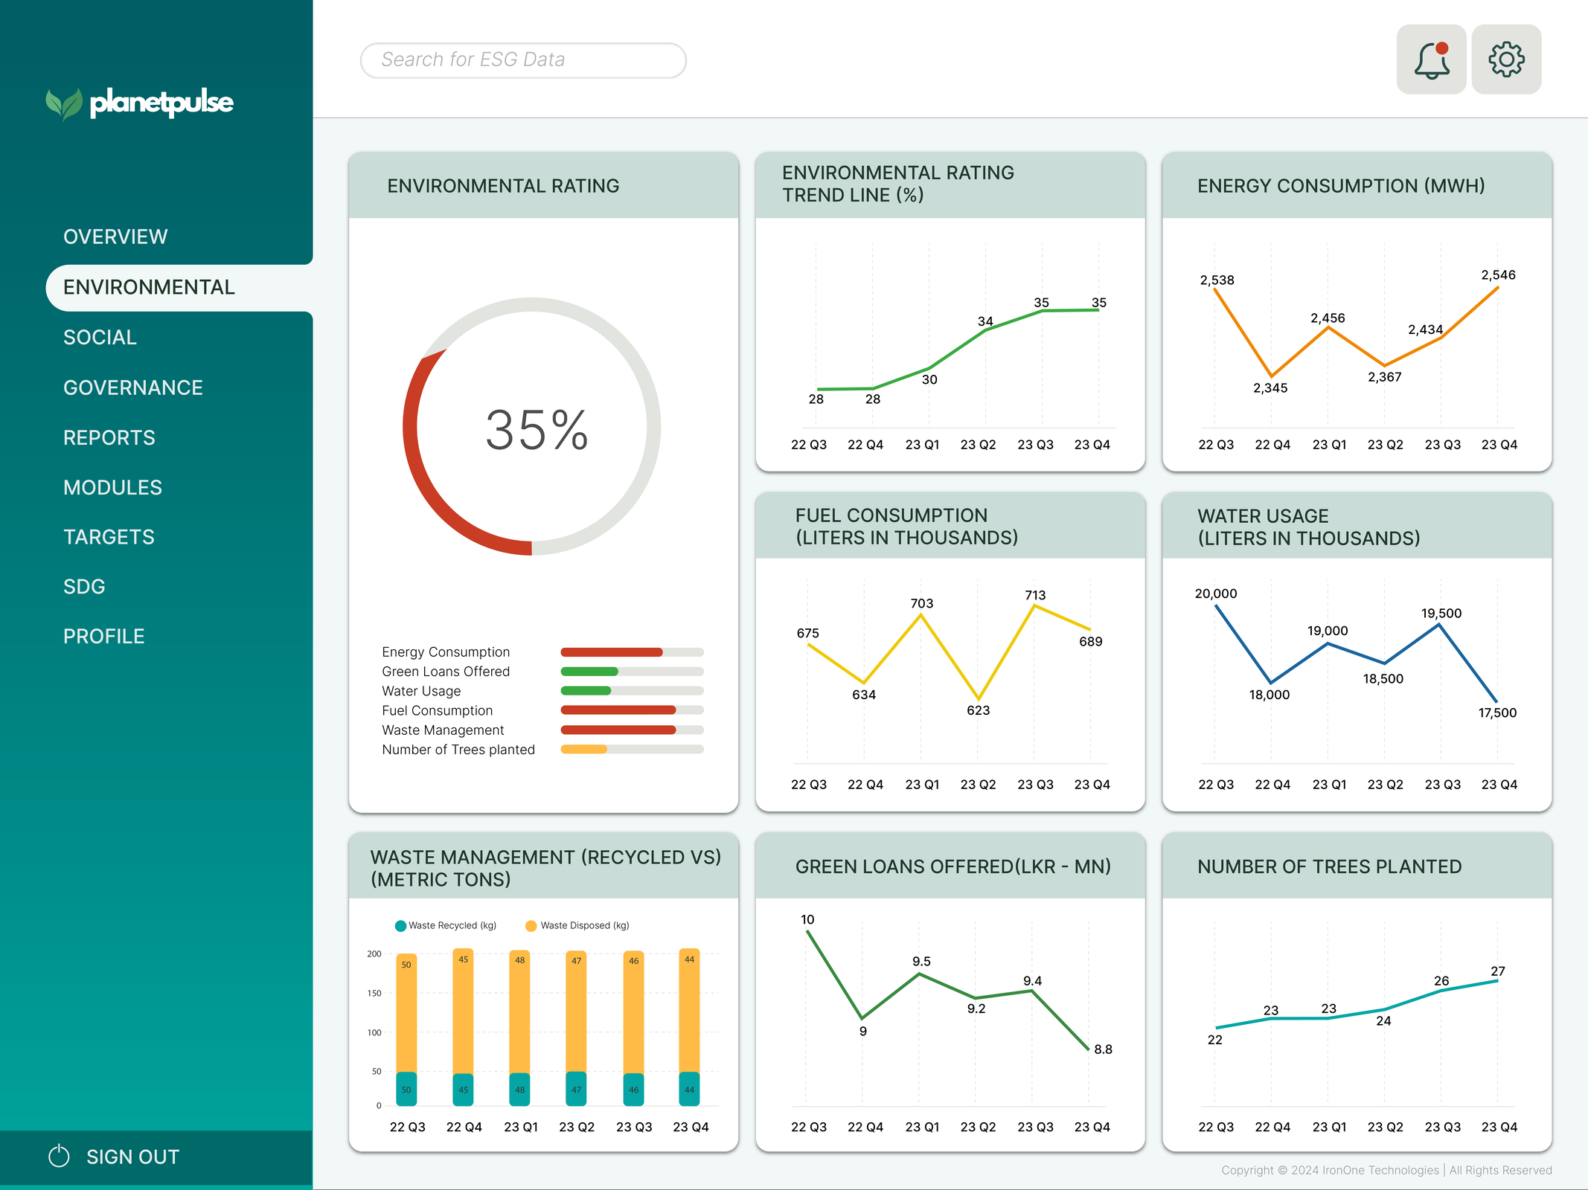This screenshot has width=1588, height=1190.
Task: Click the Energy Consumption (MWH) card title
Action: click(1341, 186)
